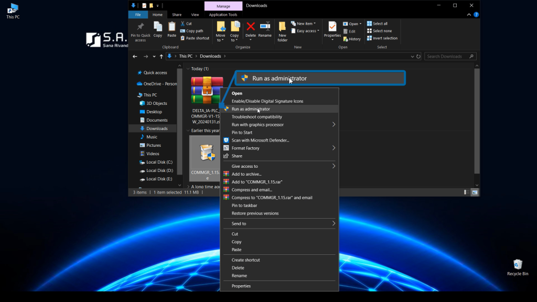Open the ribbon Help question mark
This screenshot has width=537, height=302.
pos(476,15)
